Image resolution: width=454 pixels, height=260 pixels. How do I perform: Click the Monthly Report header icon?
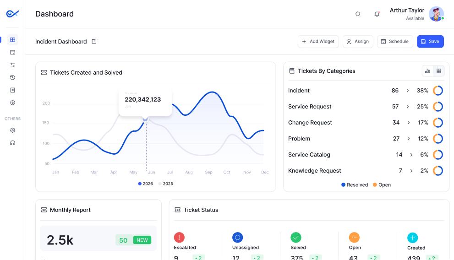point(44,210)
